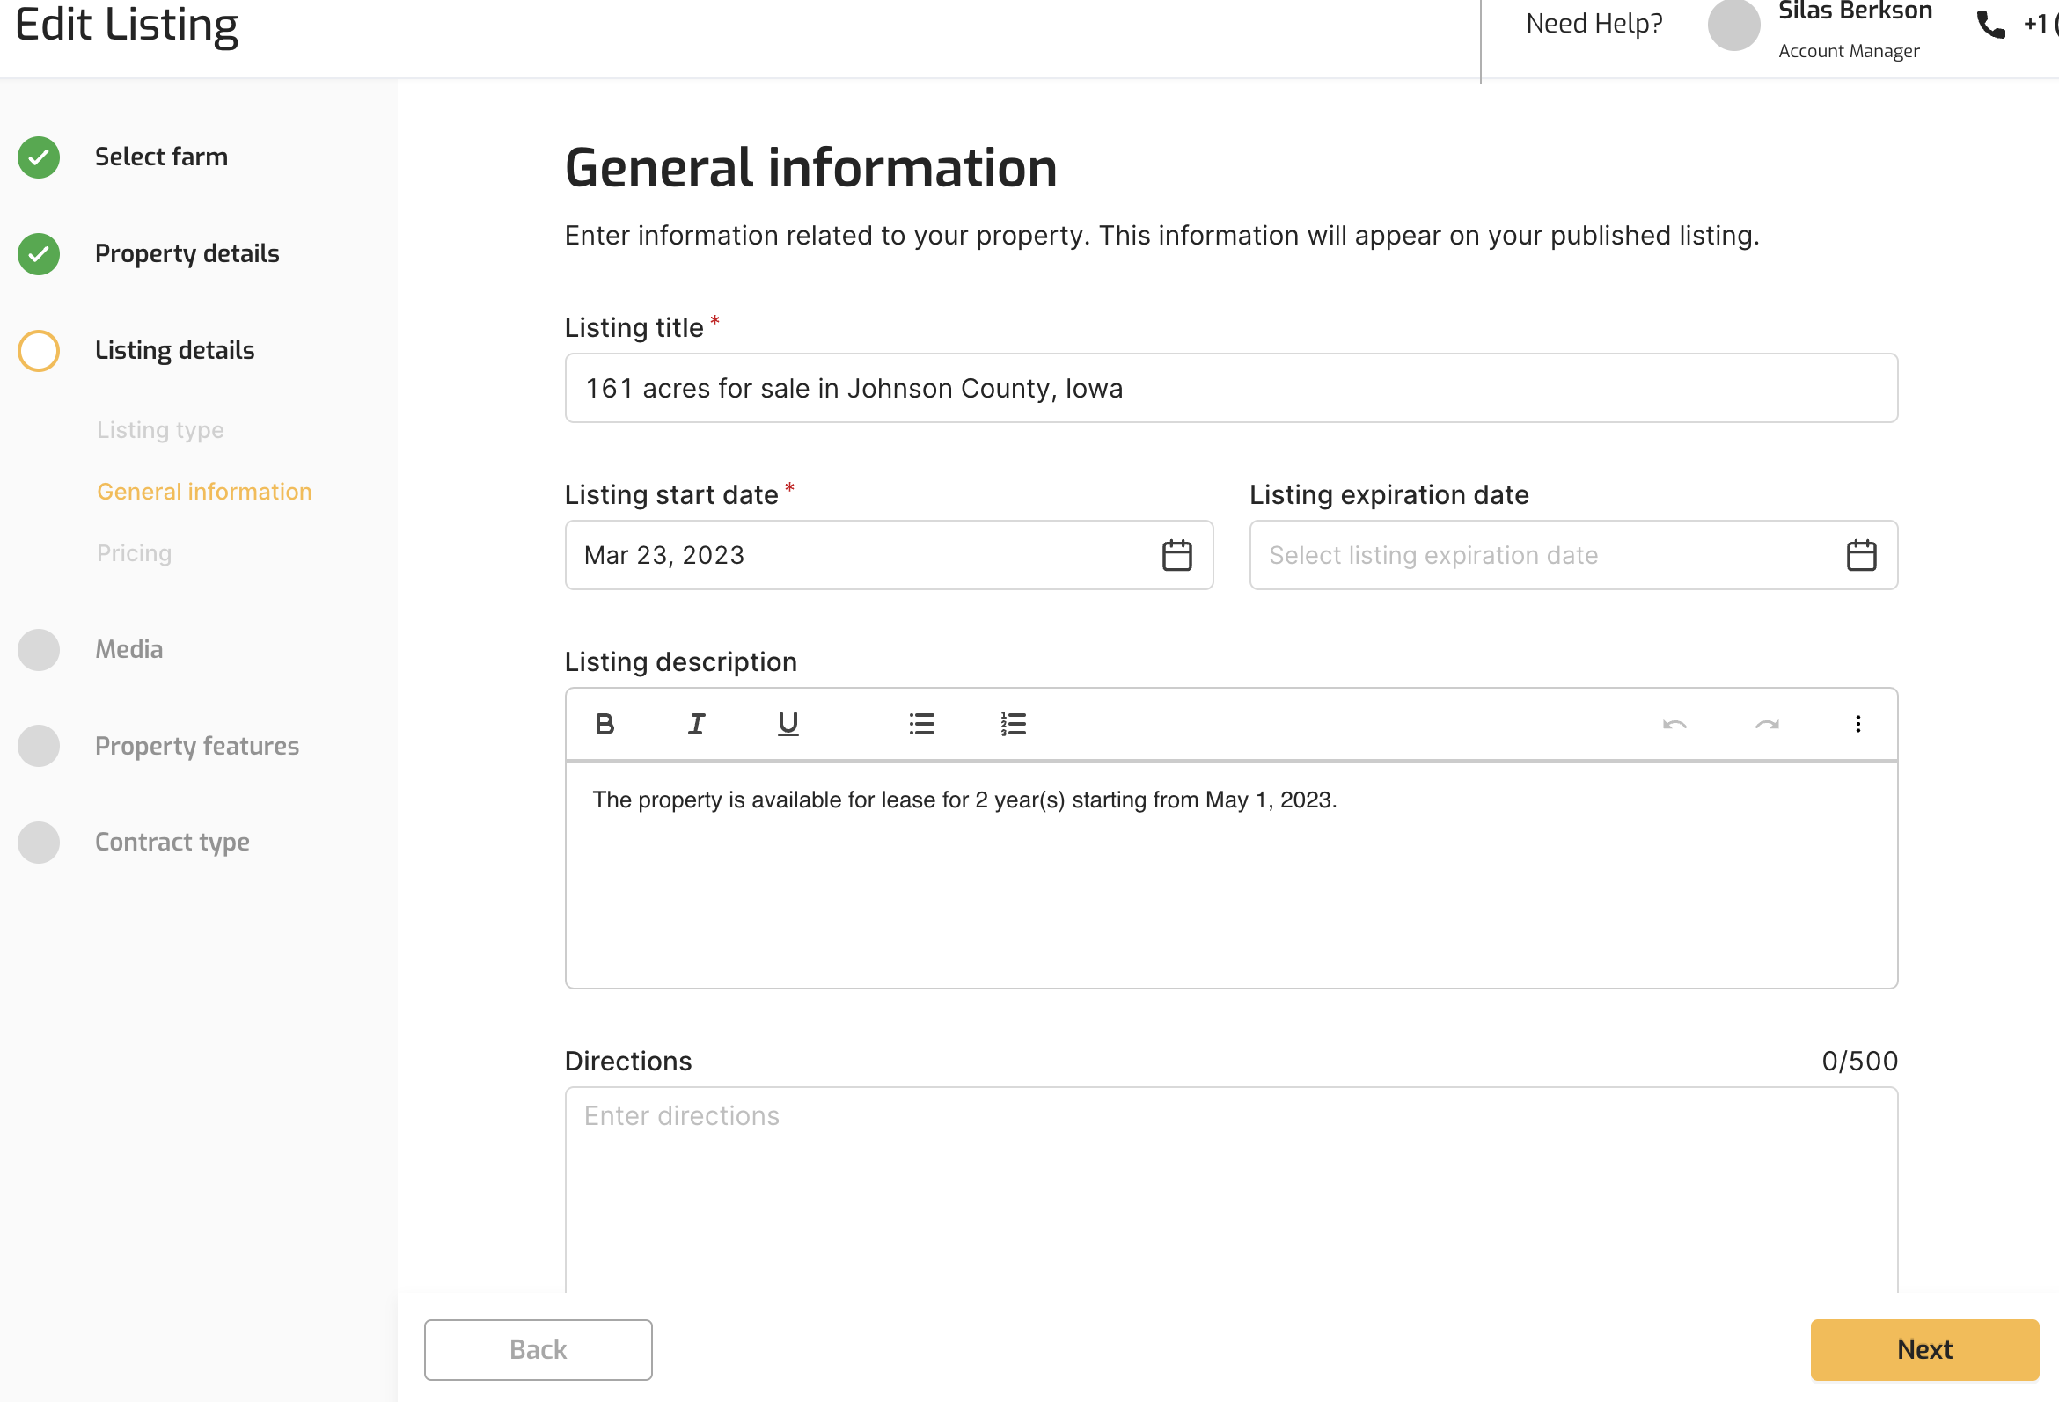Toggle bold formatting in description editor
The width and height of the screenshot is (2059, 1402).
tap(605, 725)
